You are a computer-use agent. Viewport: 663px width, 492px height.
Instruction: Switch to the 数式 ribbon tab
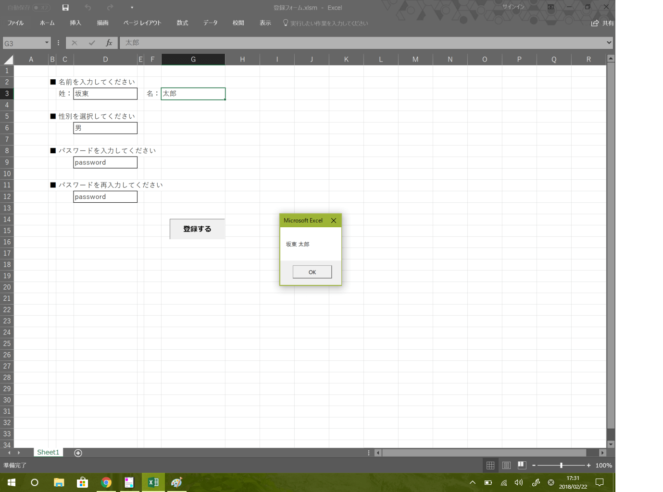pyautogui.click(x=182, y=23)
